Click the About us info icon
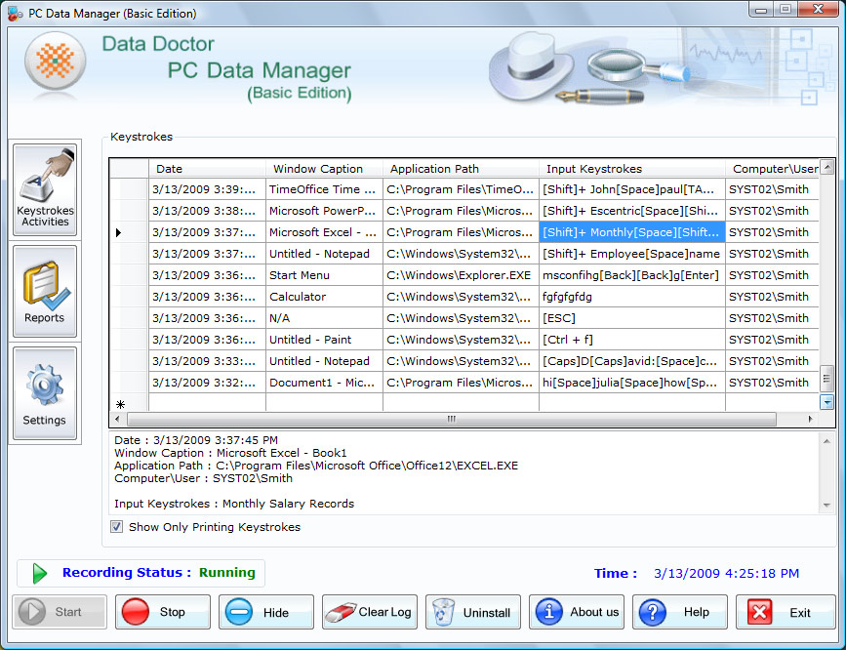 548,612
